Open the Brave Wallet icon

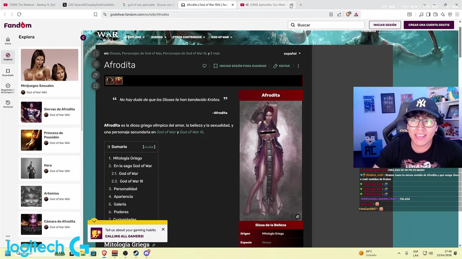[x=435, y=14]
